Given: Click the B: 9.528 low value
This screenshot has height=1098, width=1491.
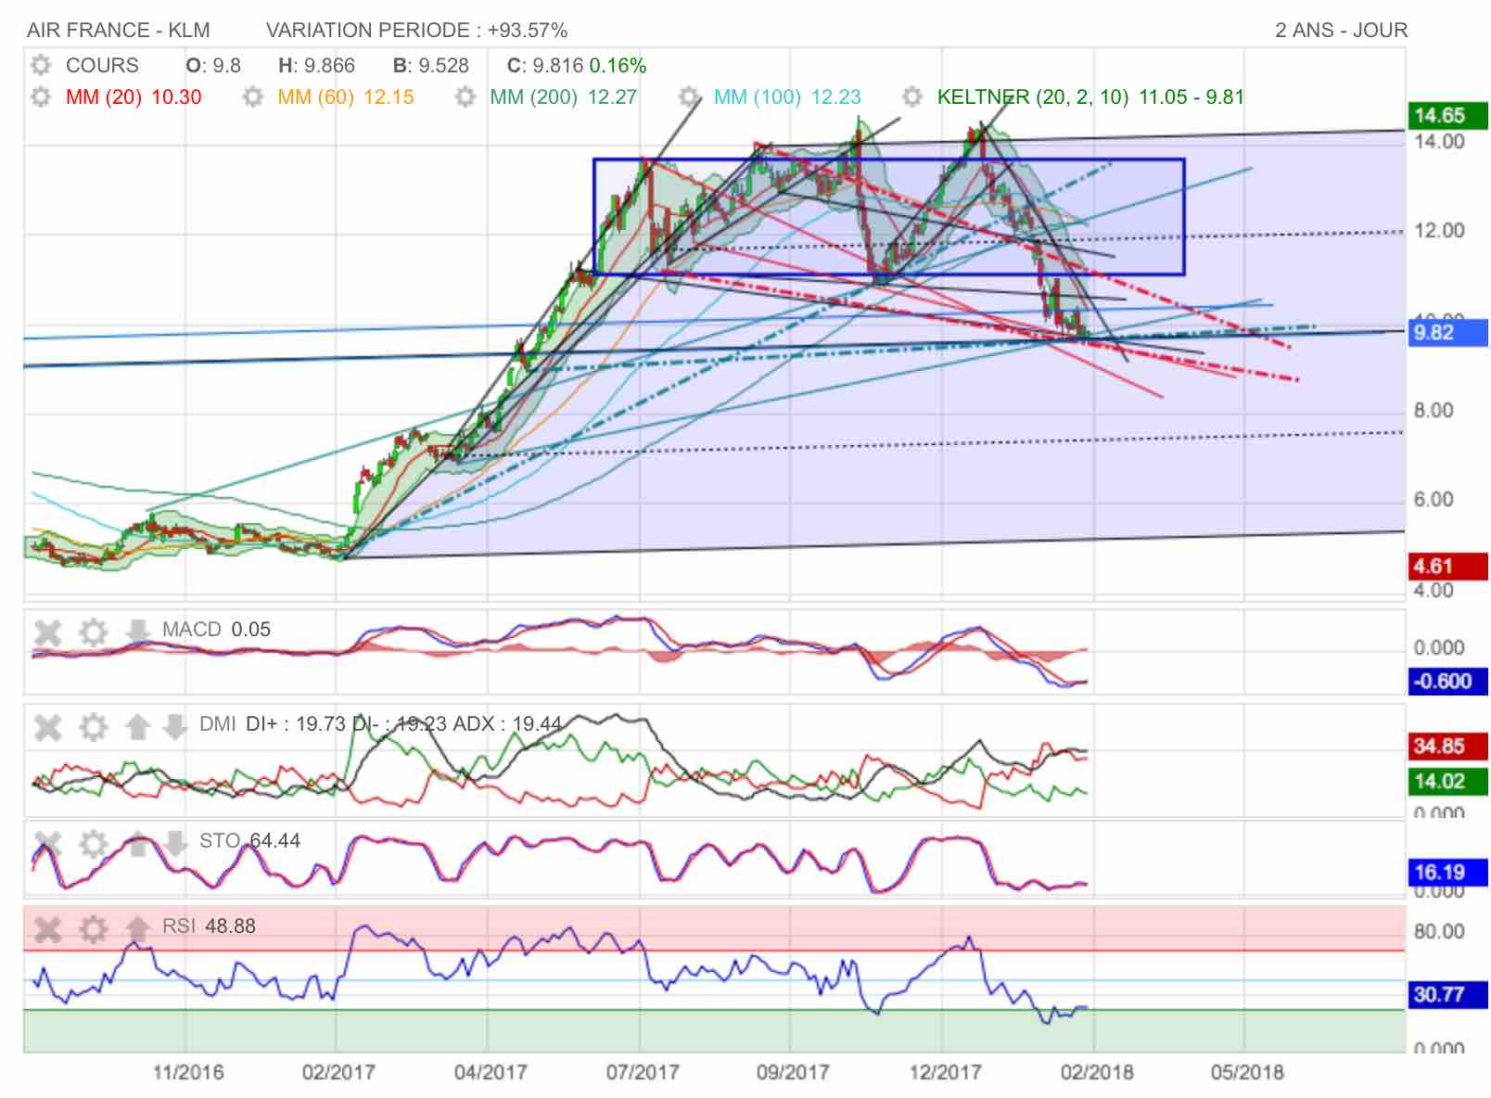Looking at the screenshot, I should click(x=430, y=66).
